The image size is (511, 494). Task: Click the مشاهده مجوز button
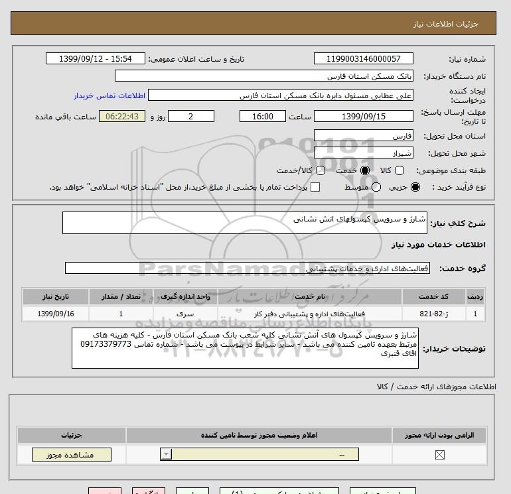tap(72, 455)
